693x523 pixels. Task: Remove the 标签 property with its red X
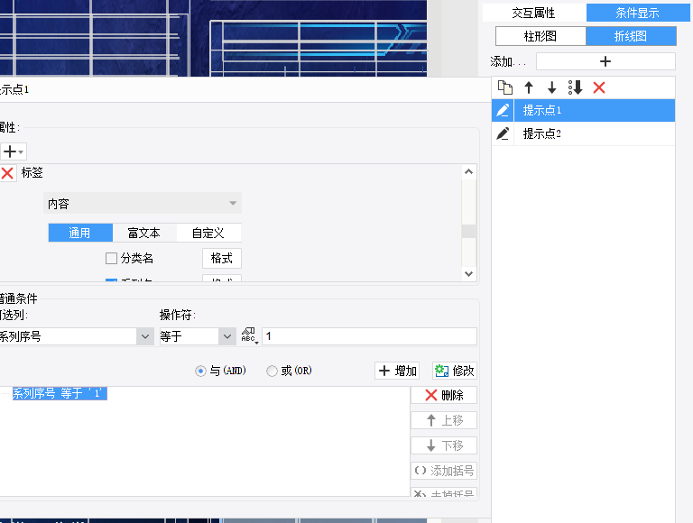7,173
